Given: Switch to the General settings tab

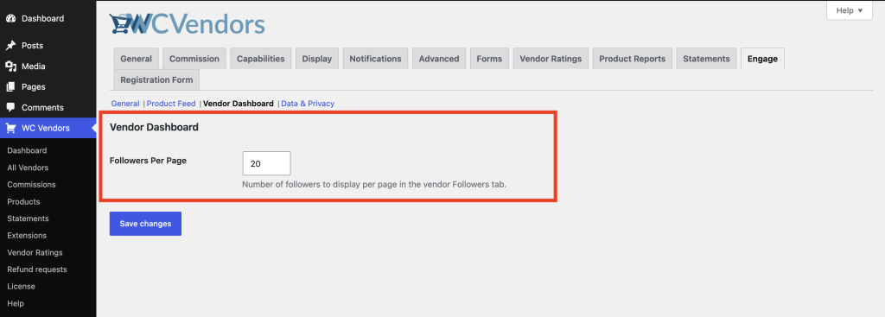Looking at the screenshot, I should point(136,59).
